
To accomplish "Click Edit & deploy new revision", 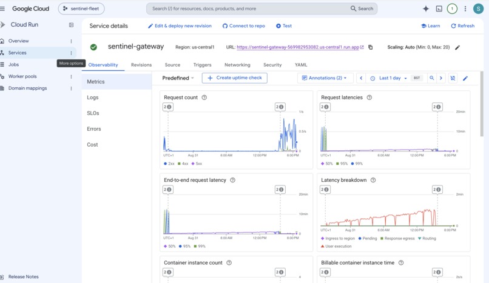I will pyautogui.click(x=180, y=26).
